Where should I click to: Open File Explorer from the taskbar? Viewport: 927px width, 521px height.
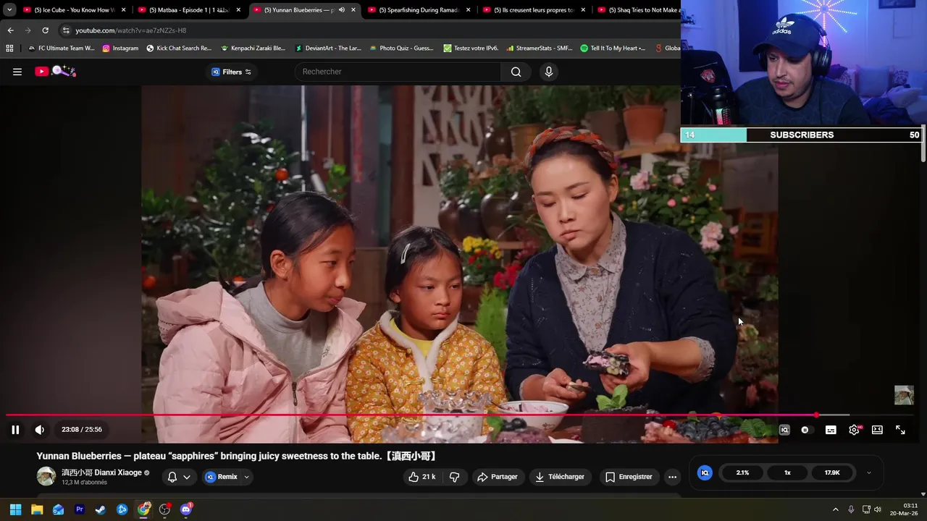(x=37, y=509)
